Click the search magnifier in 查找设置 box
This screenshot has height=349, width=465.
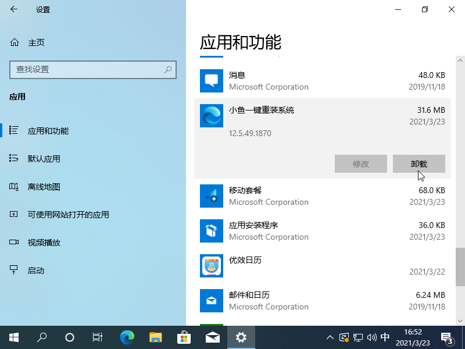(x=168, y=70)
